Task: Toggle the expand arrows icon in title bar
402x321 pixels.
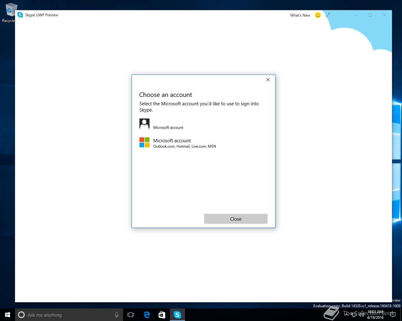Action: click(x=328, y=15)
